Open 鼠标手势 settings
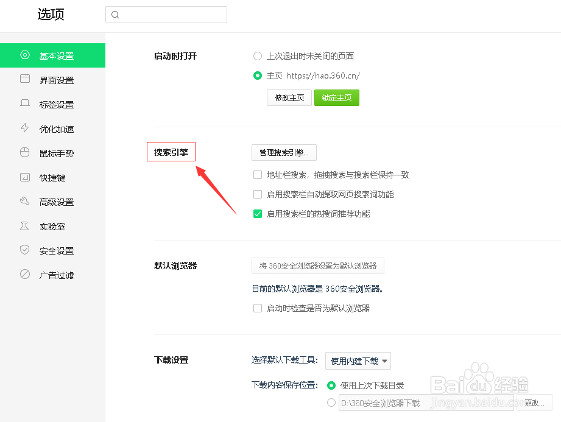Screen dimensions: 561x422 52,153
